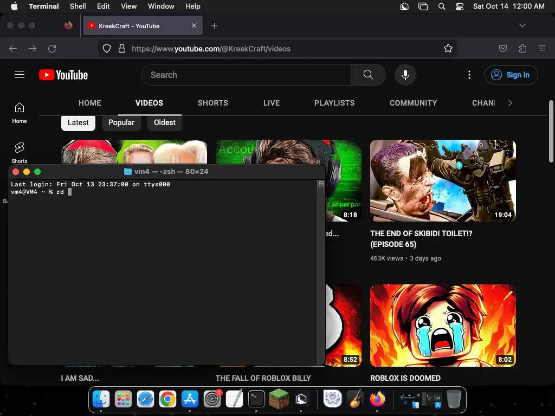Open the channel LIVE tab
Viewport: 555px width, 416px height.
coord(272,103)
